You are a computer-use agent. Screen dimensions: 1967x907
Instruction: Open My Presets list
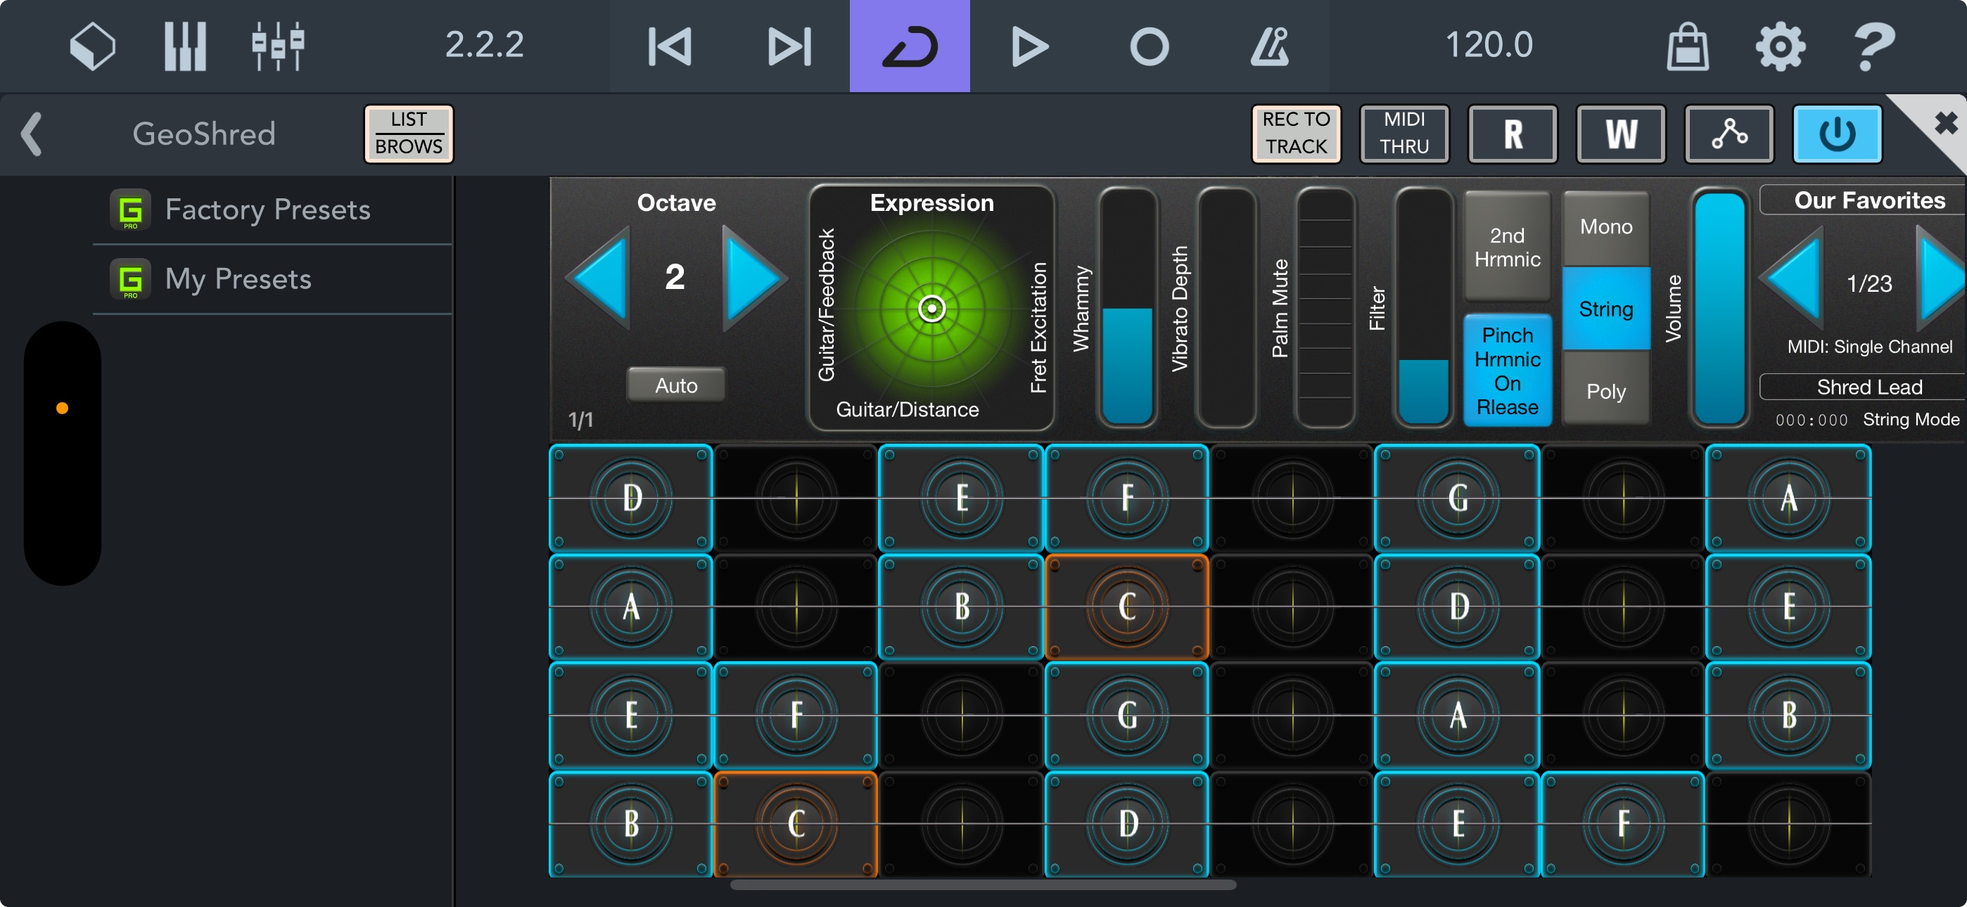coord(238,278)
